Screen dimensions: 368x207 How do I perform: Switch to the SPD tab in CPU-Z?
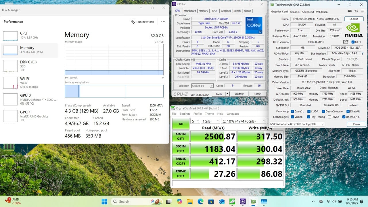click(x=214, y=11)
